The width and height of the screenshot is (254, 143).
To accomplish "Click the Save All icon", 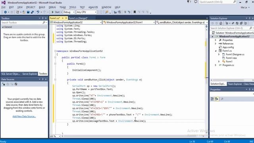I will point(32,12).
